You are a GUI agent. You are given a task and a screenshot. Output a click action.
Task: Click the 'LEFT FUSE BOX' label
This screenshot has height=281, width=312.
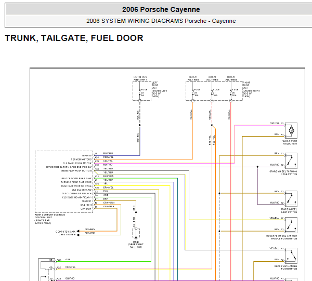(155, 85)
